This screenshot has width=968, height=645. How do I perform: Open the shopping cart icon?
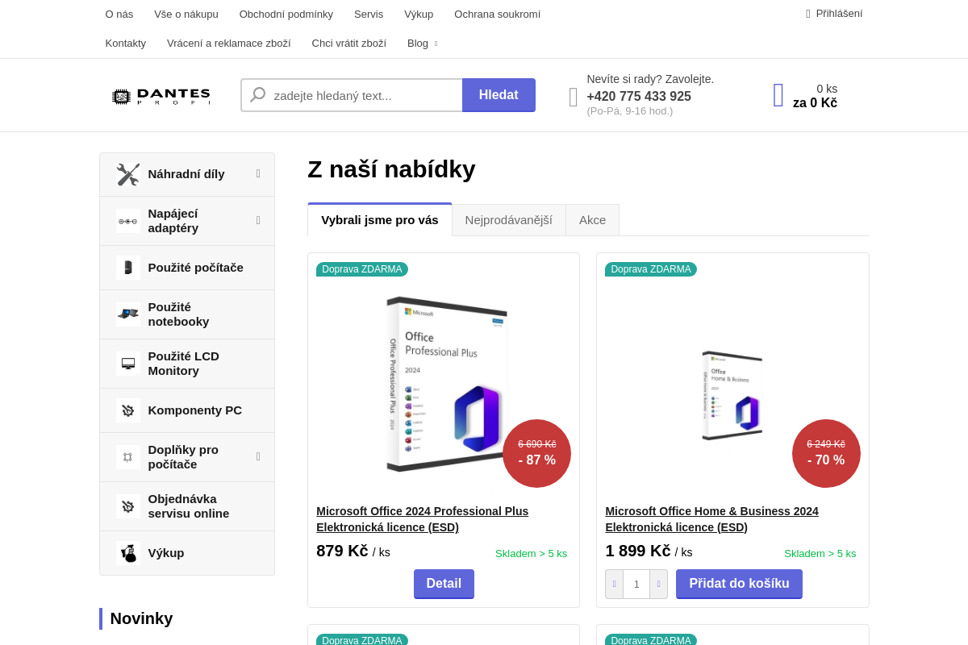(x=778, y=95)
